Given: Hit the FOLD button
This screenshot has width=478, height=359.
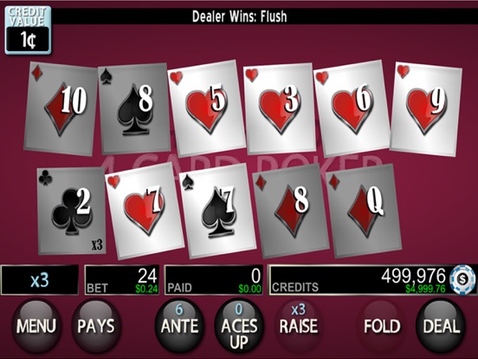Looking at the screenshot, I should (382, 326).
